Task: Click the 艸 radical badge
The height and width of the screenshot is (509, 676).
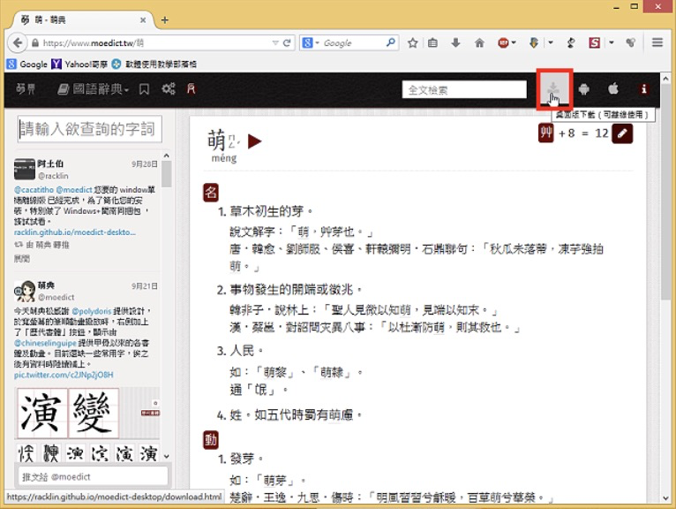Action: tap(545, 133)
